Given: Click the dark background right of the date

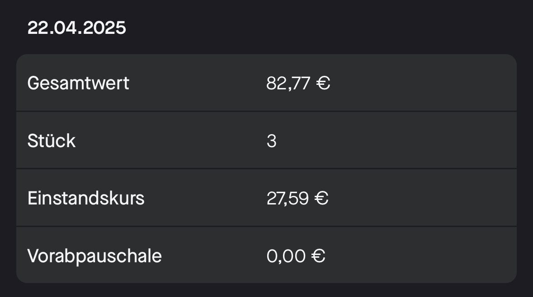Looking at the screenshot, I should click(326, 28).
